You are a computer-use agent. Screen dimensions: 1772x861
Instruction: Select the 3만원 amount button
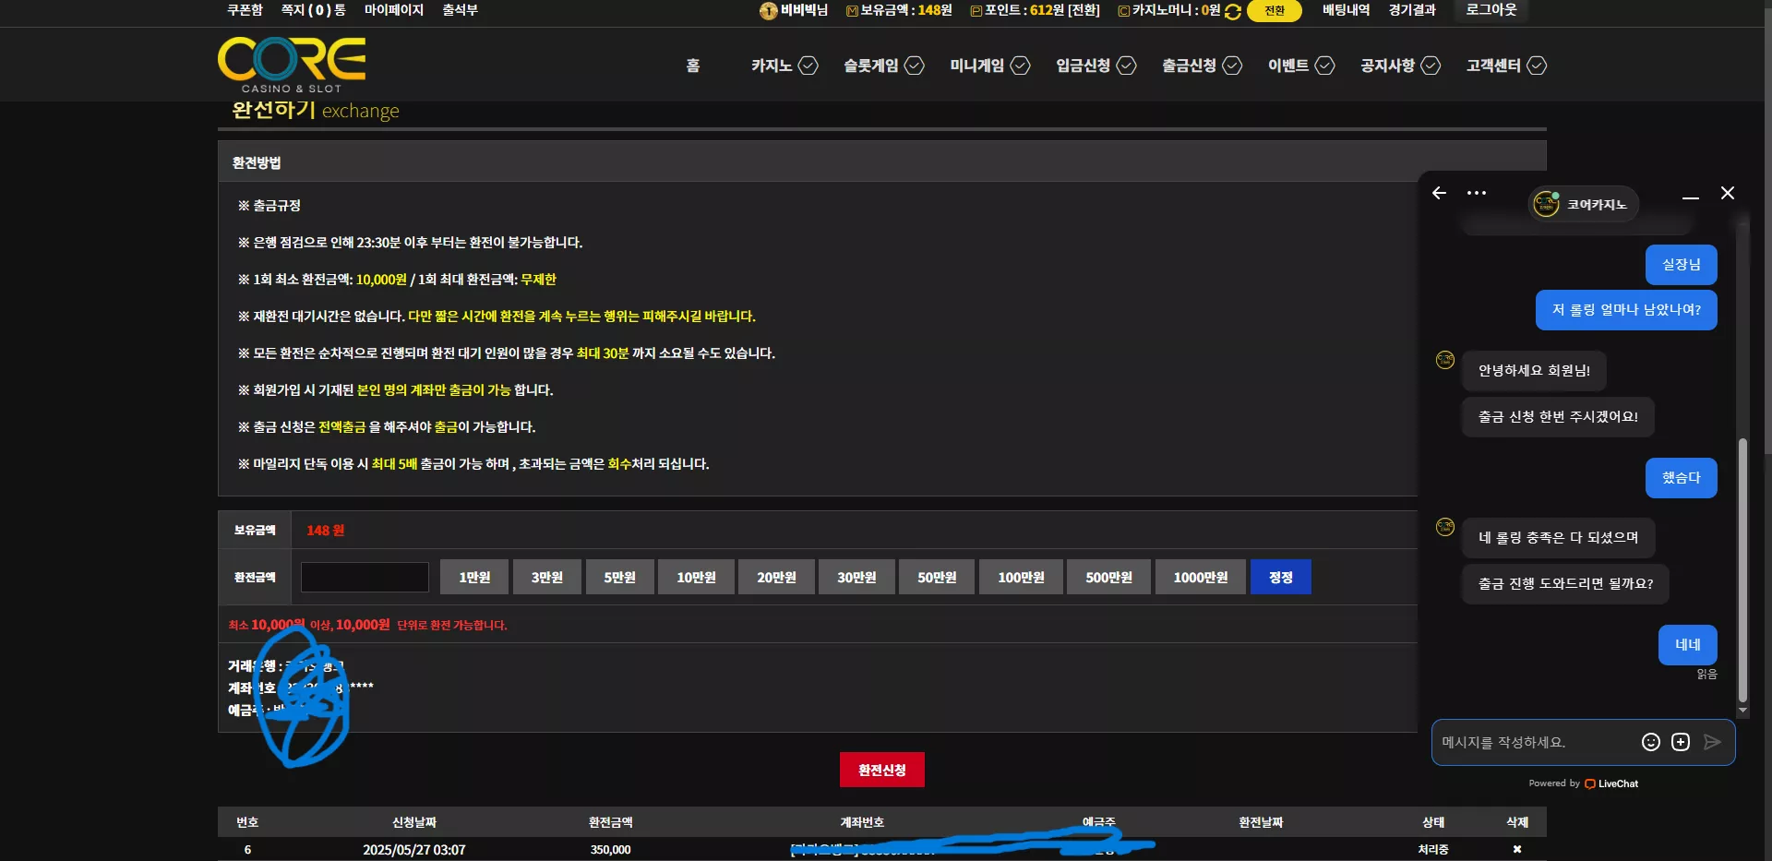[x=547, y=577]
